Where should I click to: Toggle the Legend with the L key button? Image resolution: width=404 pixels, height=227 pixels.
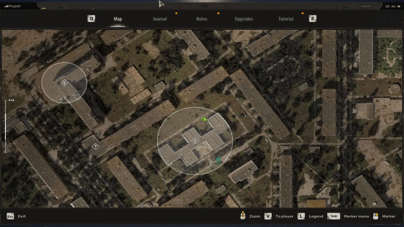pos(301,216)
